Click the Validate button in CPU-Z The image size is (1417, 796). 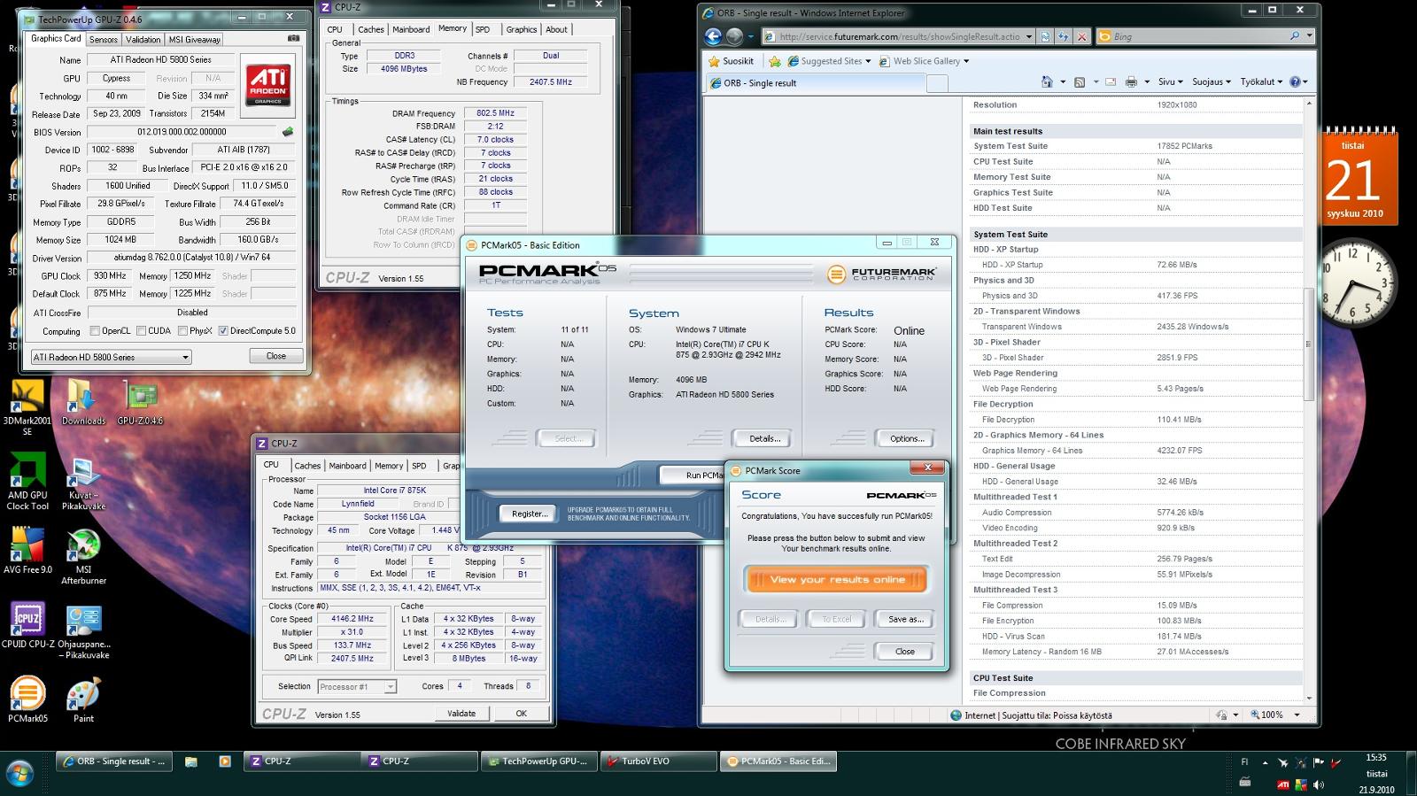[461, 714]
